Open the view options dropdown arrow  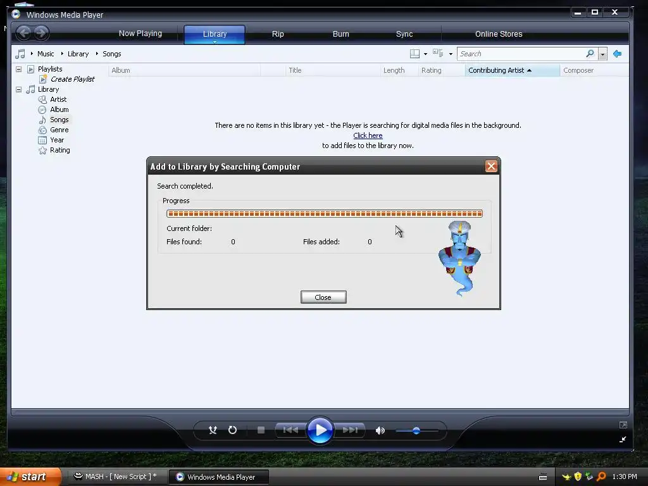(451, 54)
